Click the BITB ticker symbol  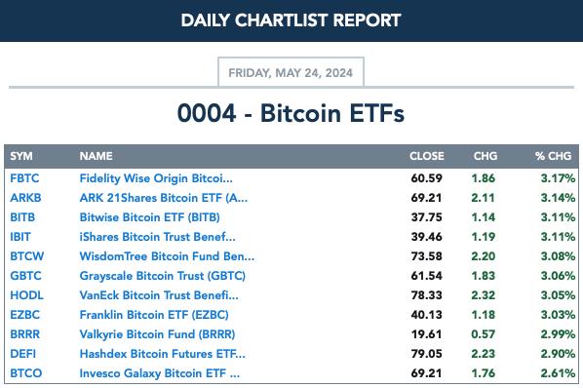click(22, 217)
